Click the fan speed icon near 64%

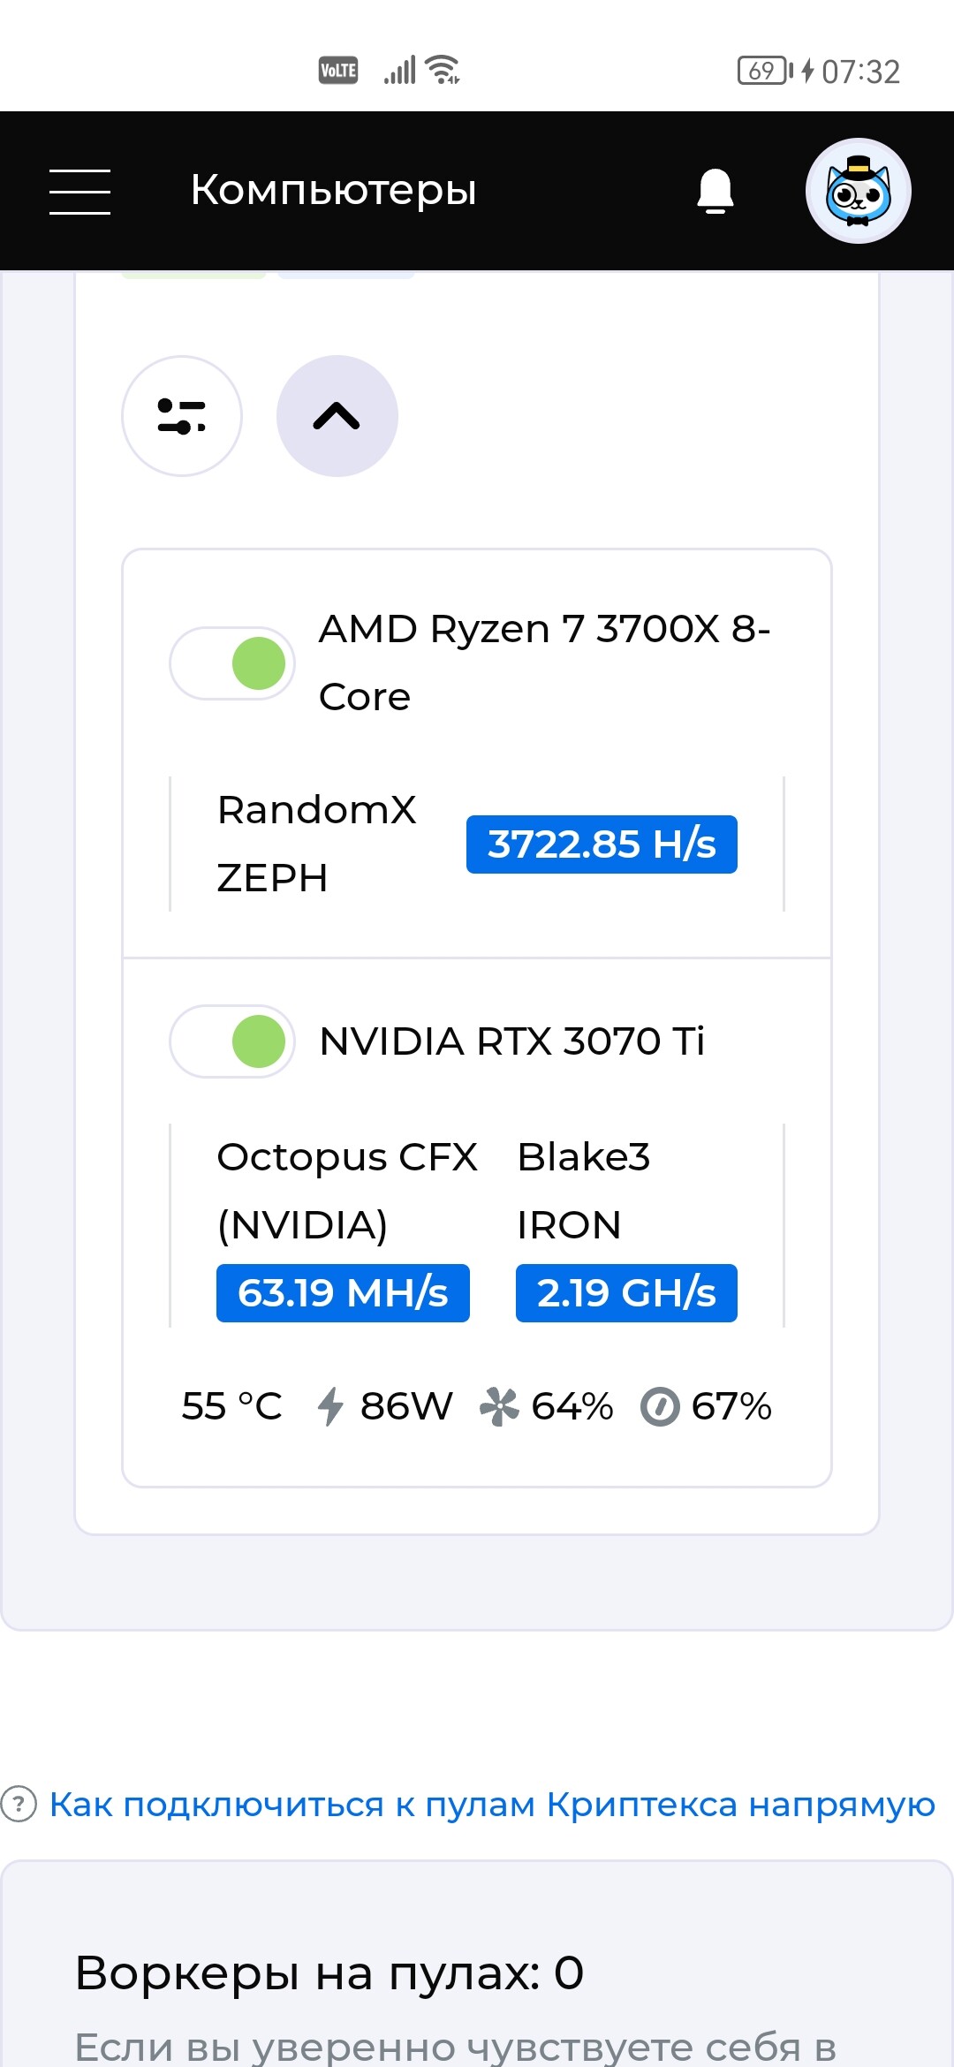tap(499, 1406)
